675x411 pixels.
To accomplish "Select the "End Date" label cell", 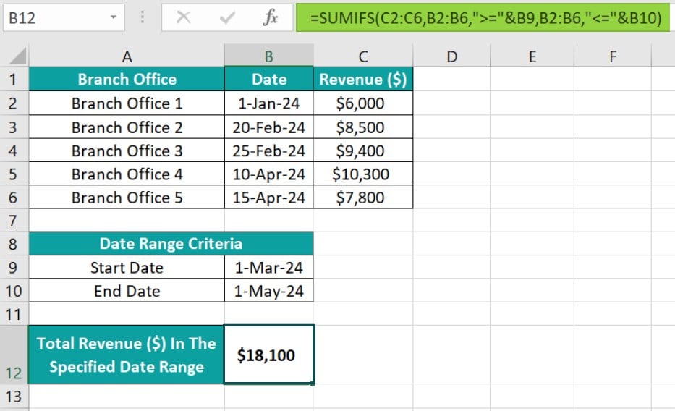I will pos(127,291).
